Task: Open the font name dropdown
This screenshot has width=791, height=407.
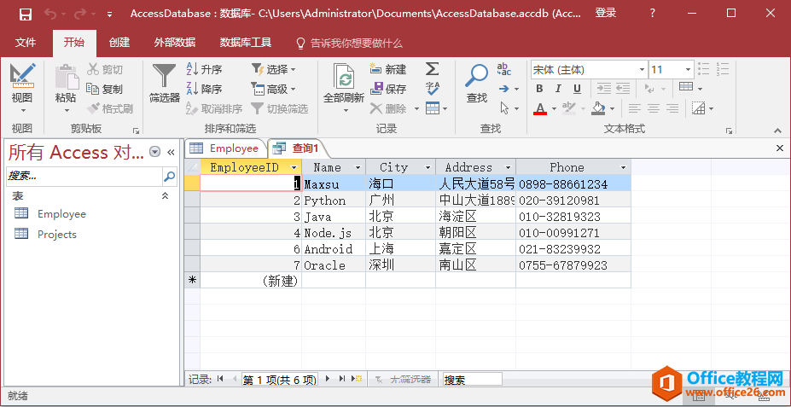Action: (641, 69)
